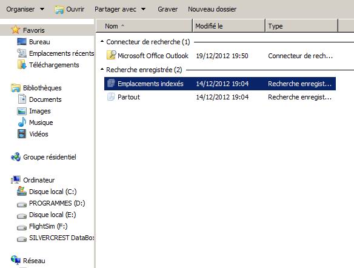The image size is (354, 268).
Task: Open the Groupe résidentiel icon
Action: [x=16, y=157]
